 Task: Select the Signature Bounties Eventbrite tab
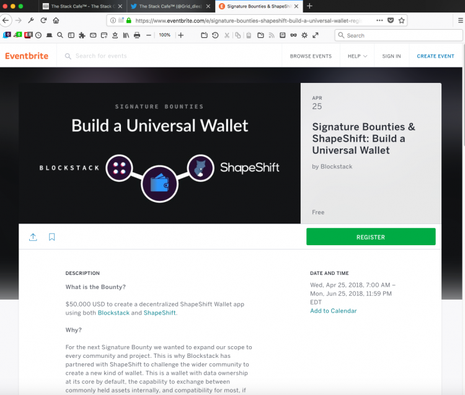(258, 6)
